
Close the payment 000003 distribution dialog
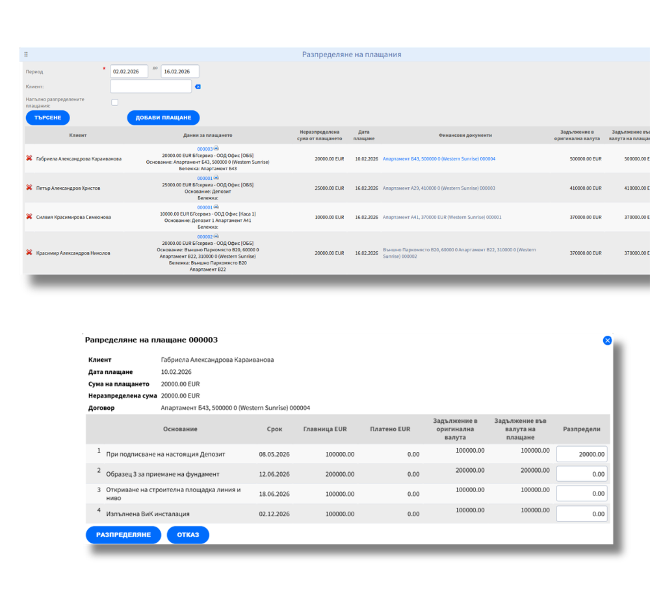point(607,340)
